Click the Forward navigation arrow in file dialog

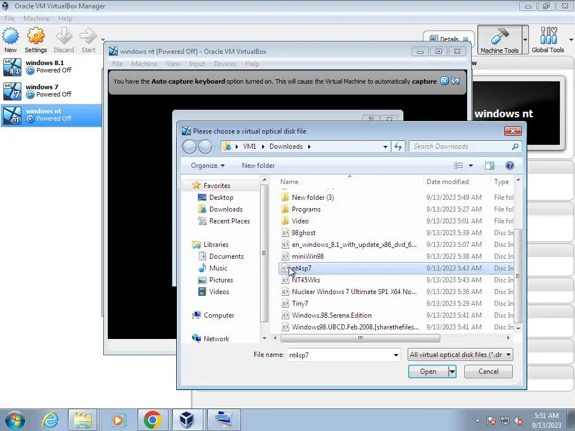tap(205, 146)
